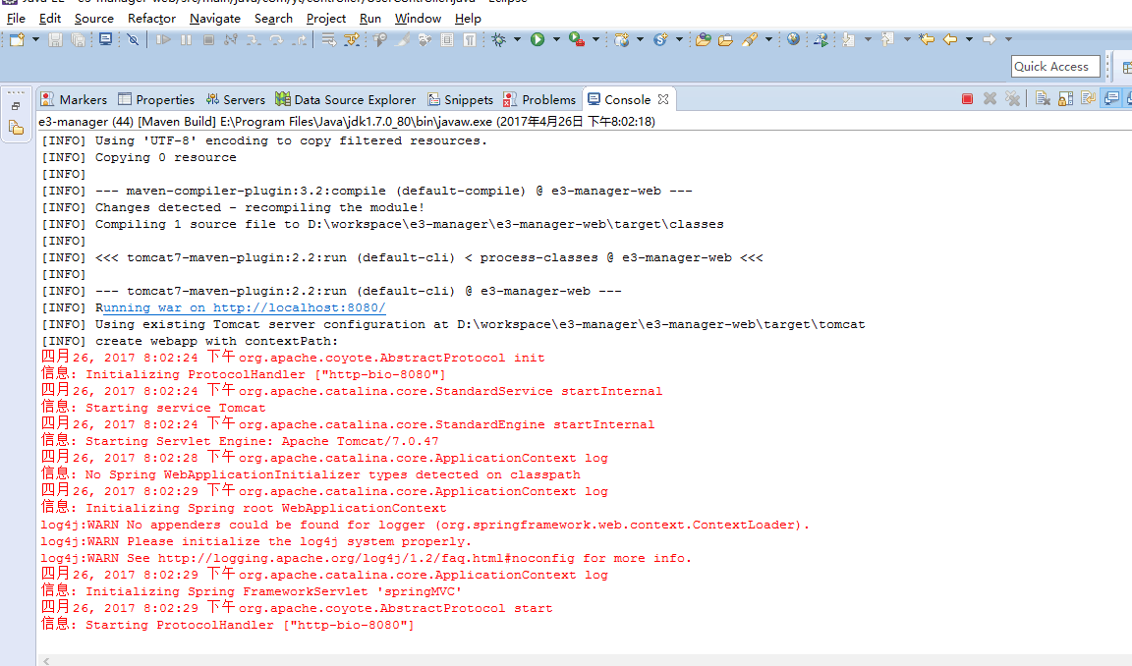The width and height of the screenshot is (1132, 666).
Task: Click the Open Task folder icon
Action: [x=725, y=39]
